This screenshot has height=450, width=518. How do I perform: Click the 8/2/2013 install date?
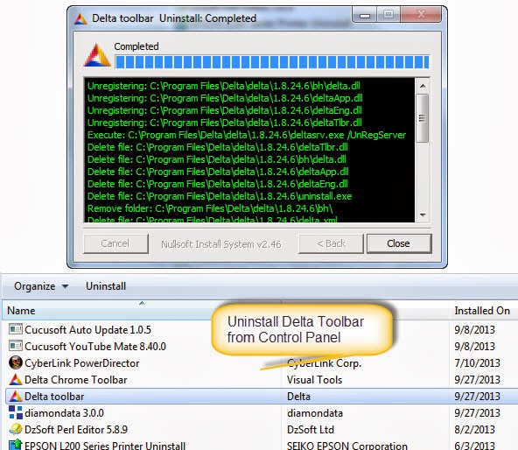pos(475,430)
